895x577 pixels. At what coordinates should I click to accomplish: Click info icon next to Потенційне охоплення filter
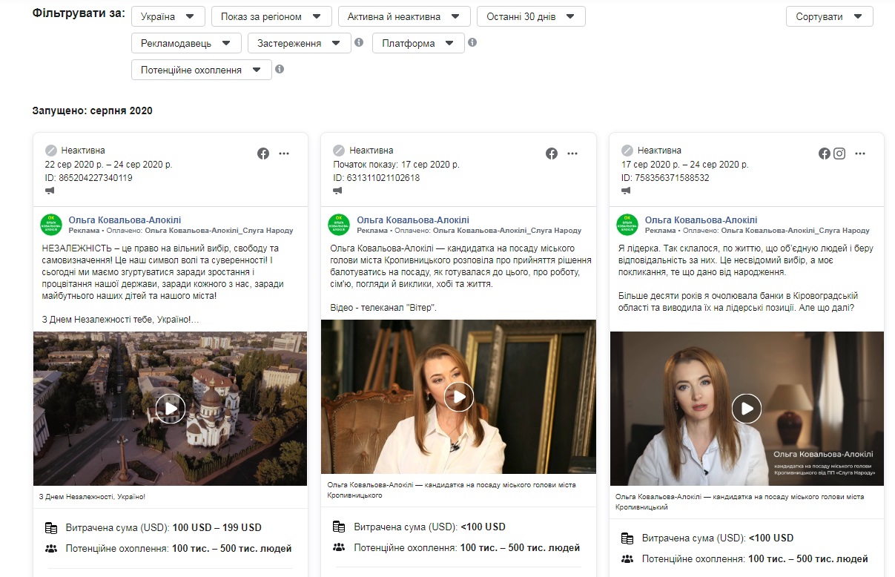click(280, 70)
